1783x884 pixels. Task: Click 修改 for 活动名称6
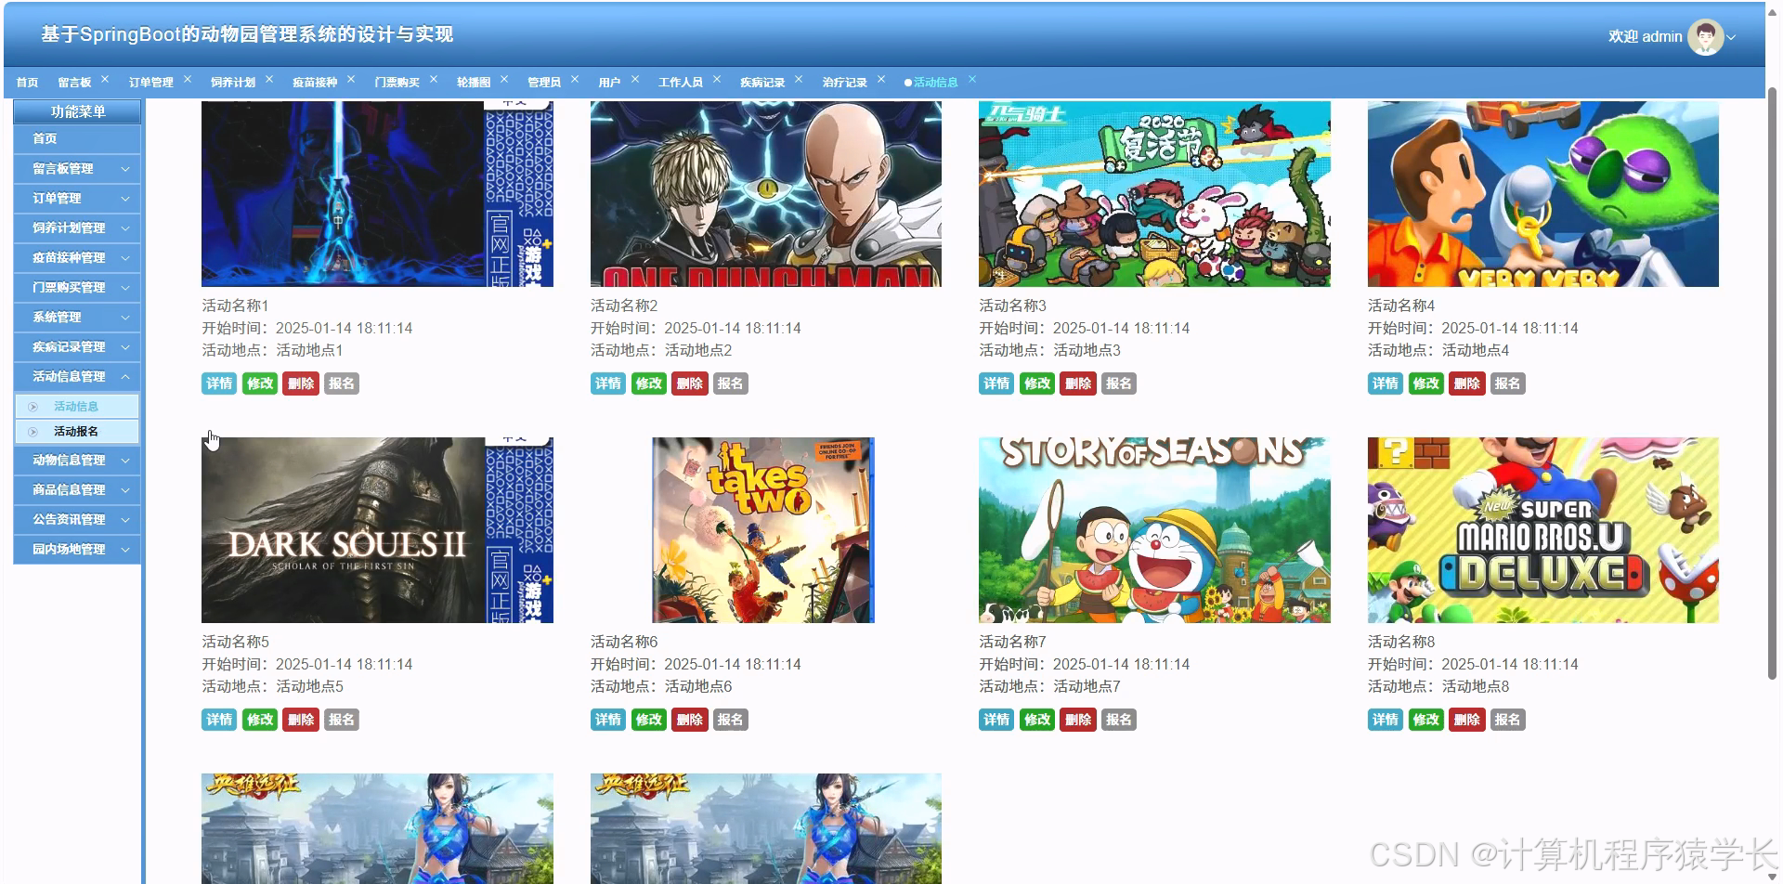[649, 720]
